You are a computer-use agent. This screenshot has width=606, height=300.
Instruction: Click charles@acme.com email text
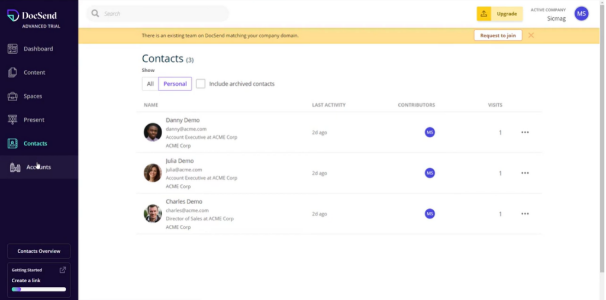[187, 210]
